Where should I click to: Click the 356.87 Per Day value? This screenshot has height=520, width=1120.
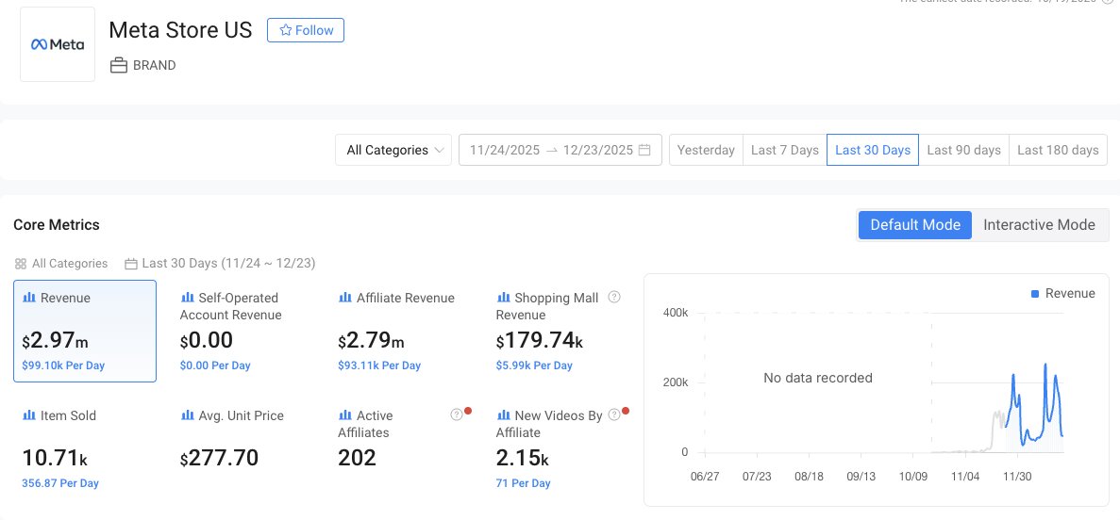60,483
